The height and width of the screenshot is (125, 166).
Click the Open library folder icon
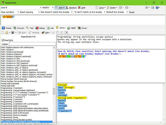[7, 32]
